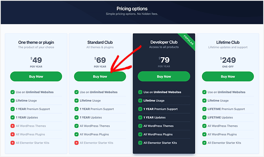Click check icon for Developer Club Elementor Starter Kits
The width and height of the screenshot is (264, 157).
coord(140,143)
